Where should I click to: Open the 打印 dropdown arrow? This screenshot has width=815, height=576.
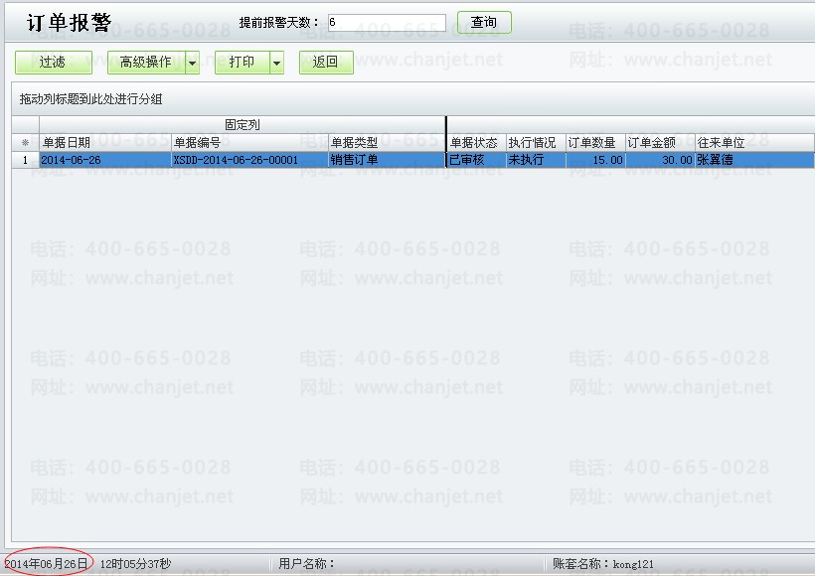pyautogui.click(x=276, y=63)
